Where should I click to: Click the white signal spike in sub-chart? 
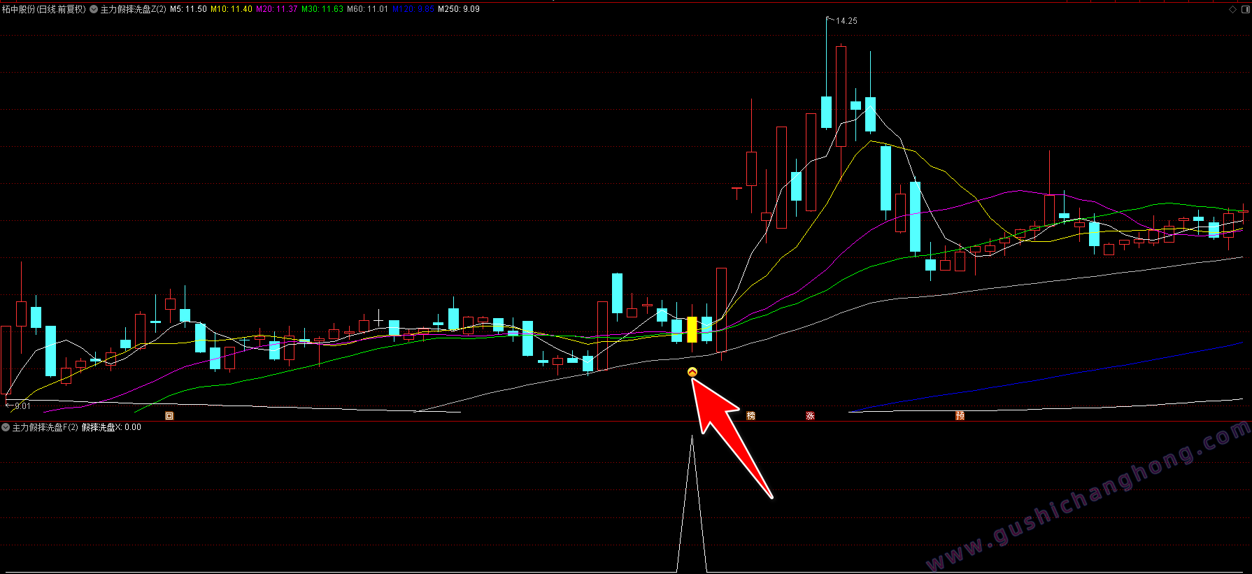[x=692, y=503]
